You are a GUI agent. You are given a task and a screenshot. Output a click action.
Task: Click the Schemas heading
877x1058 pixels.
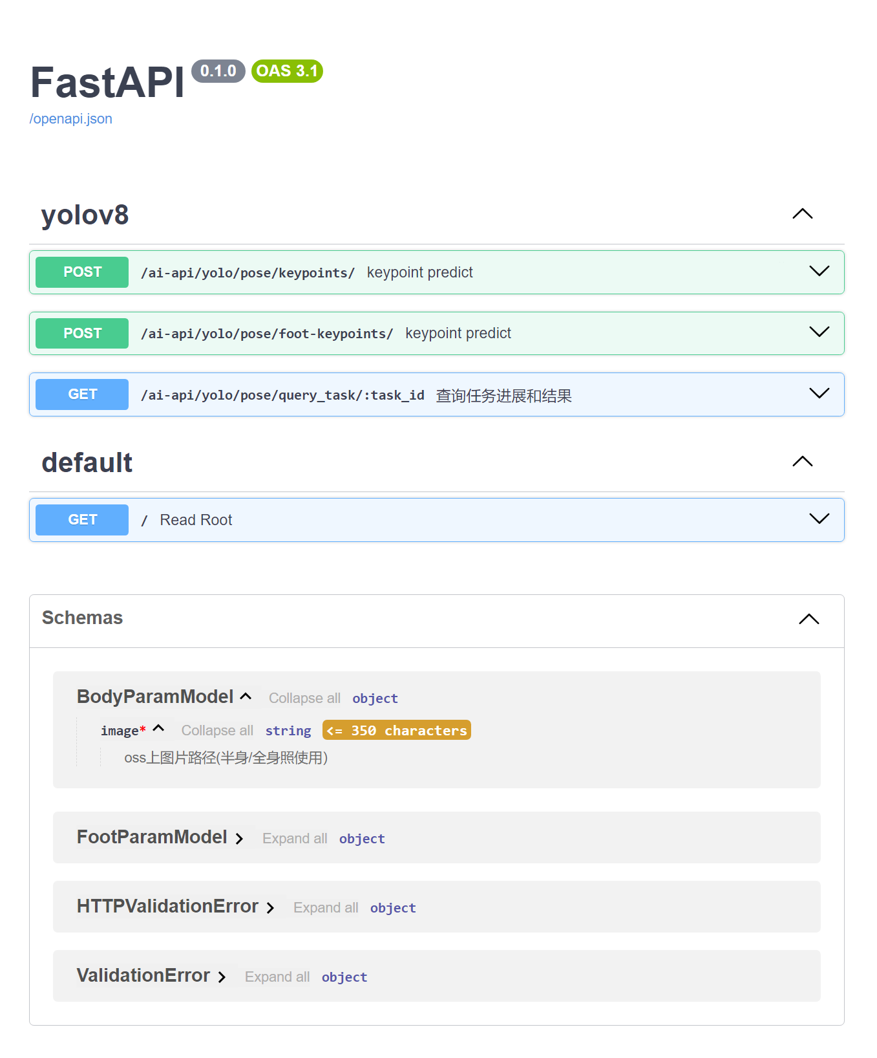82,618
